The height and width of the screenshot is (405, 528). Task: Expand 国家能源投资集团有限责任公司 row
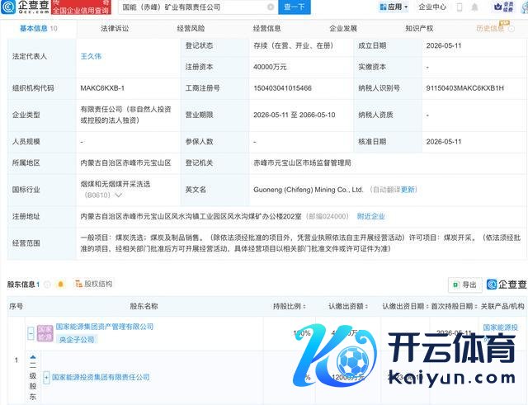[x=47, y=377]
